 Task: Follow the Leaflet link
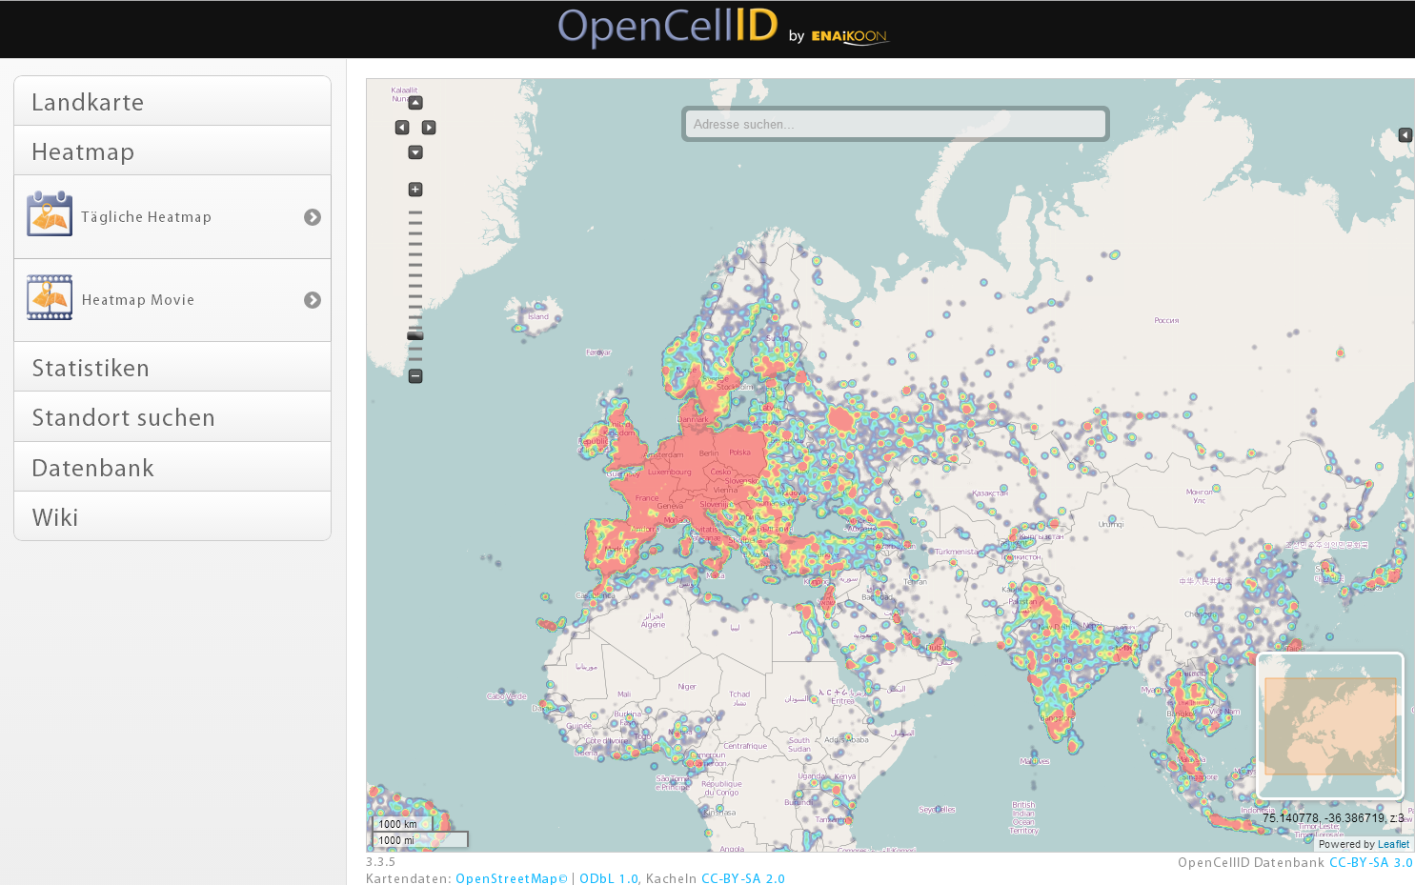(x=1392, y=844)
